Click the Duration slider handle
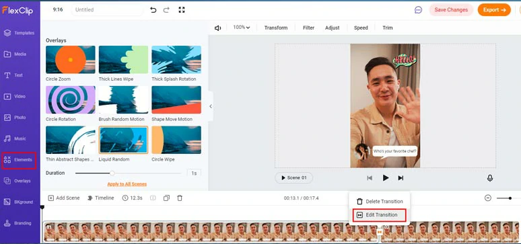The height and width of the screenshot is (244, 521). [112, 173]
